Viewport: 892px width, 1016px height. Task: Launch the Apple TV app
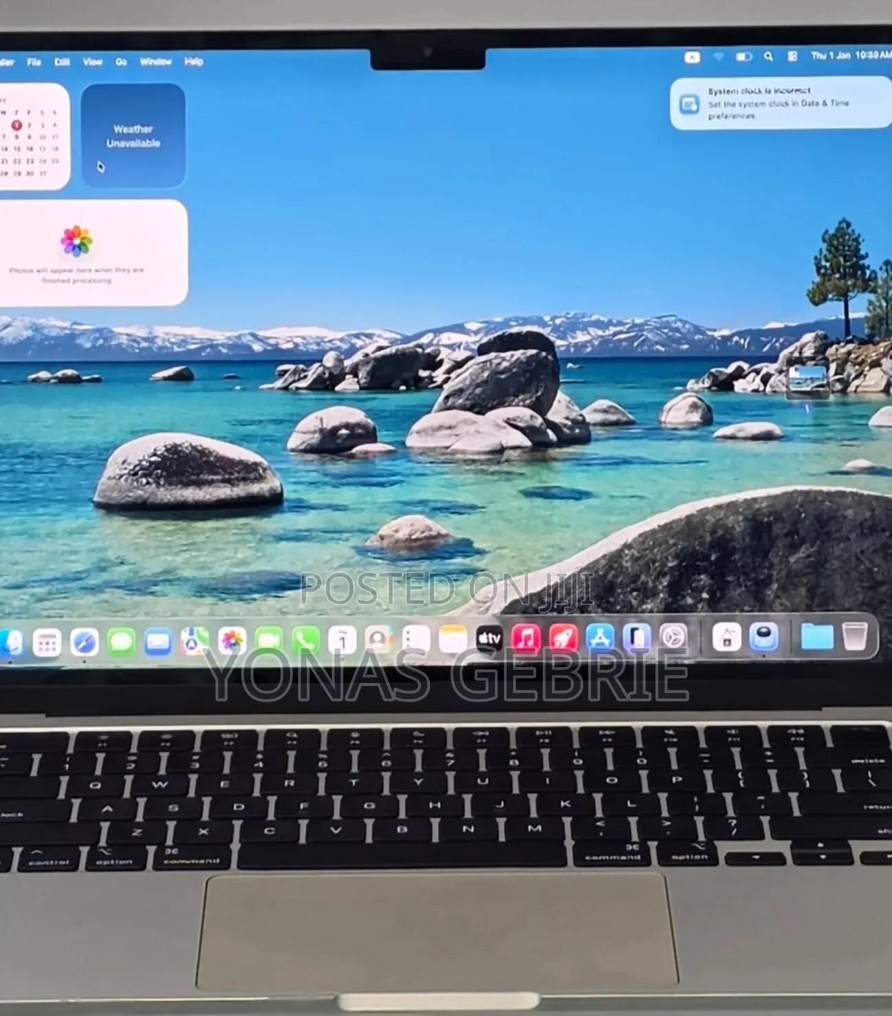pos(490,638)
